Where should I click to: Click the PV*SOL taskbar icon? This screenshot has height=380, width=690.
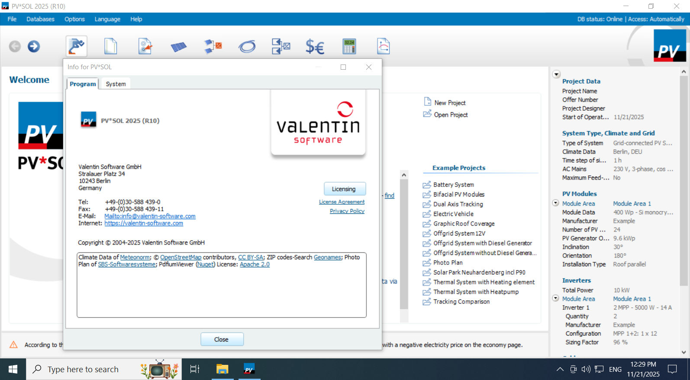(x=249, y=369)
